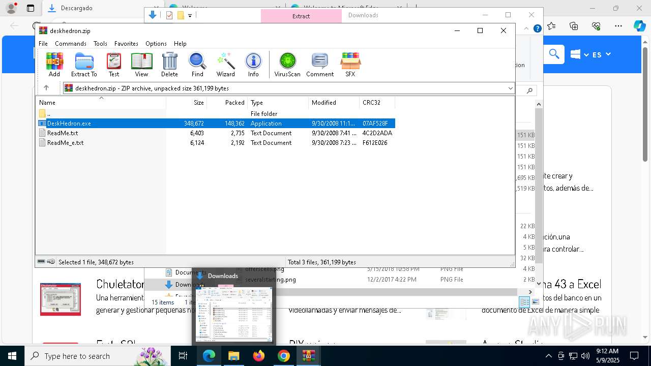Switch Explorer to large icons view
The height and width of the screenshot is (366, 651).
[535, 302]
